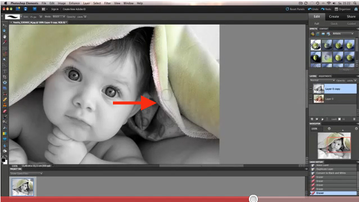359x202 pixels.
Task: Select the Magic Wand tool
Action: [4, 59]
